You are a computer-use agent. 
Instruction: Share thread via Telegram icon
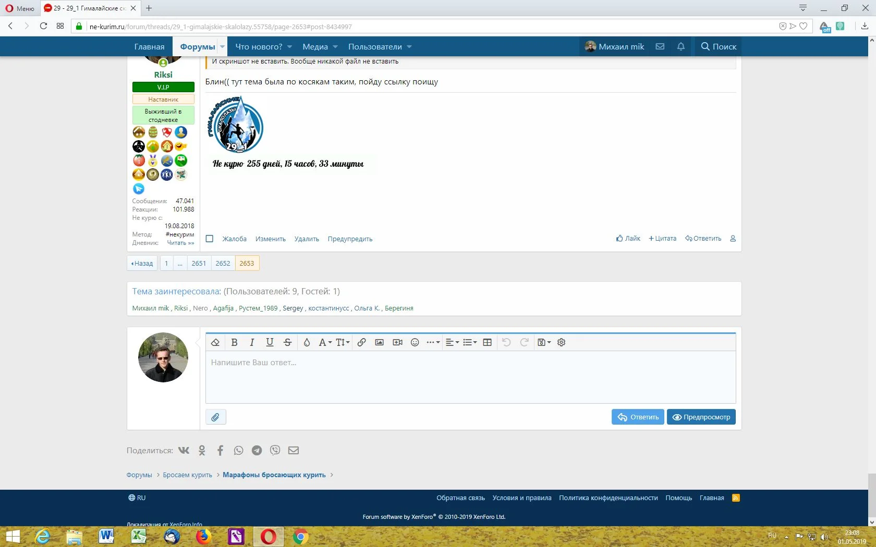[x=257, y=451]
